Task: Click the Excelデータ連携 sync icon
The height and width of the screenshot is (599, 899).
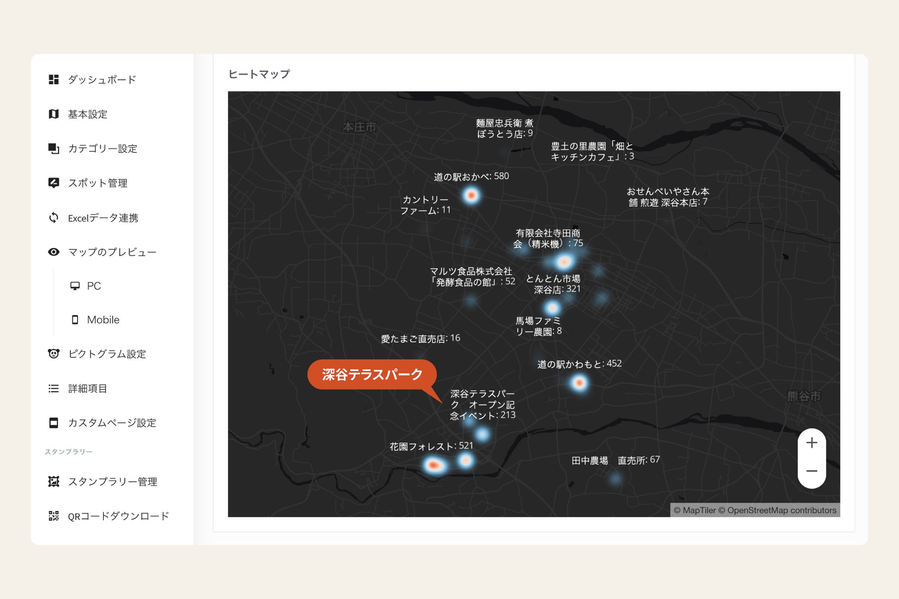Action: [x=54, y=217]
